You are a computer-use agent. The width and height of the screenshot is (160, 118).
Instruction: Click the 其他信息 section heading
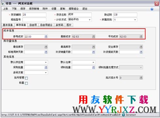click(9, 57)
